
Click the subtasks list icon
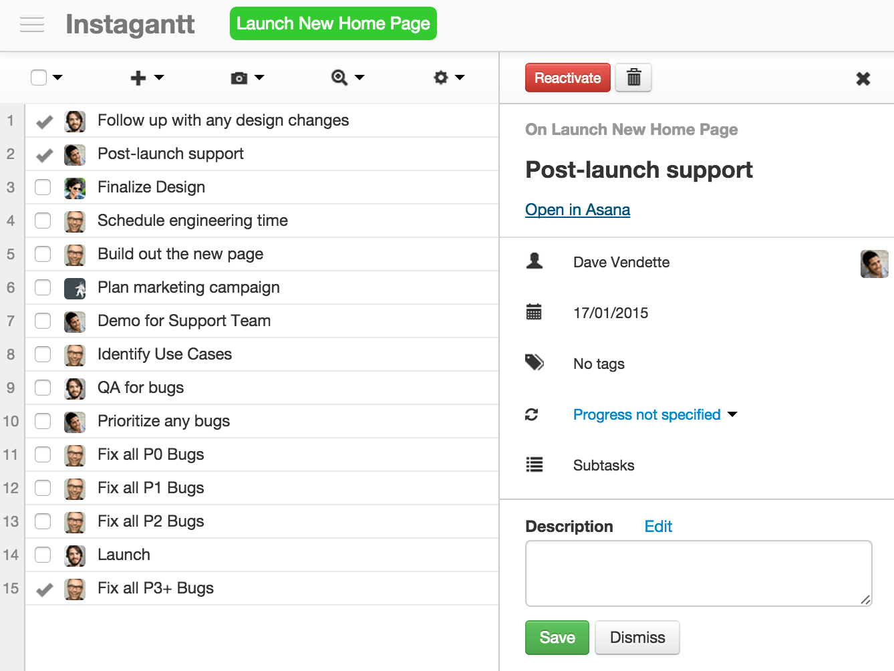pyautogui.click(x=535, y=464)
